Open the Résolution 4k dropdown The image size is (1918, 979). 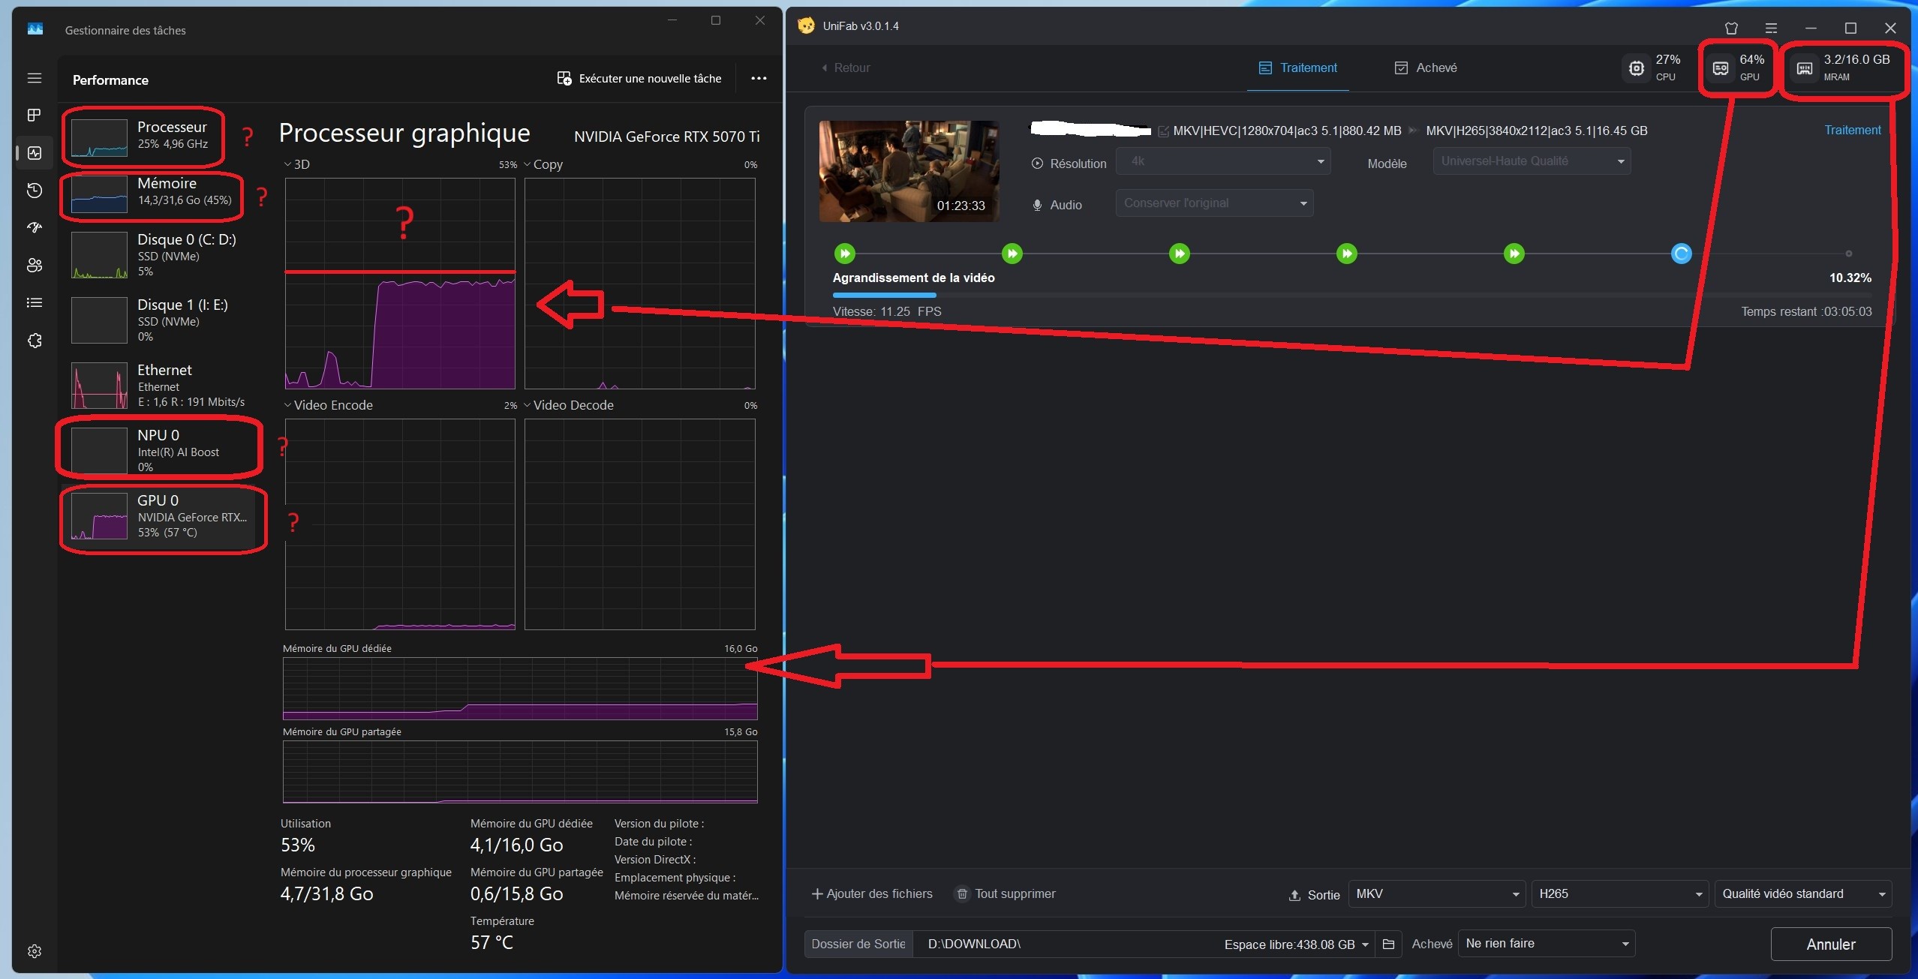[1223, 161]
